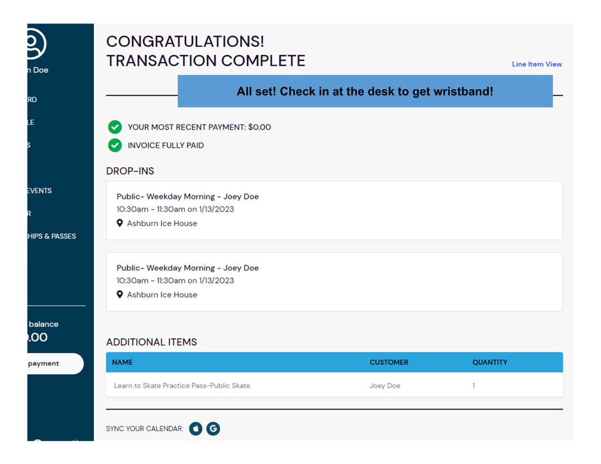Click the Google calendar sync icon
Image resolution: width=601 pixels, height=464 pixels.
(x=213, y=429)
